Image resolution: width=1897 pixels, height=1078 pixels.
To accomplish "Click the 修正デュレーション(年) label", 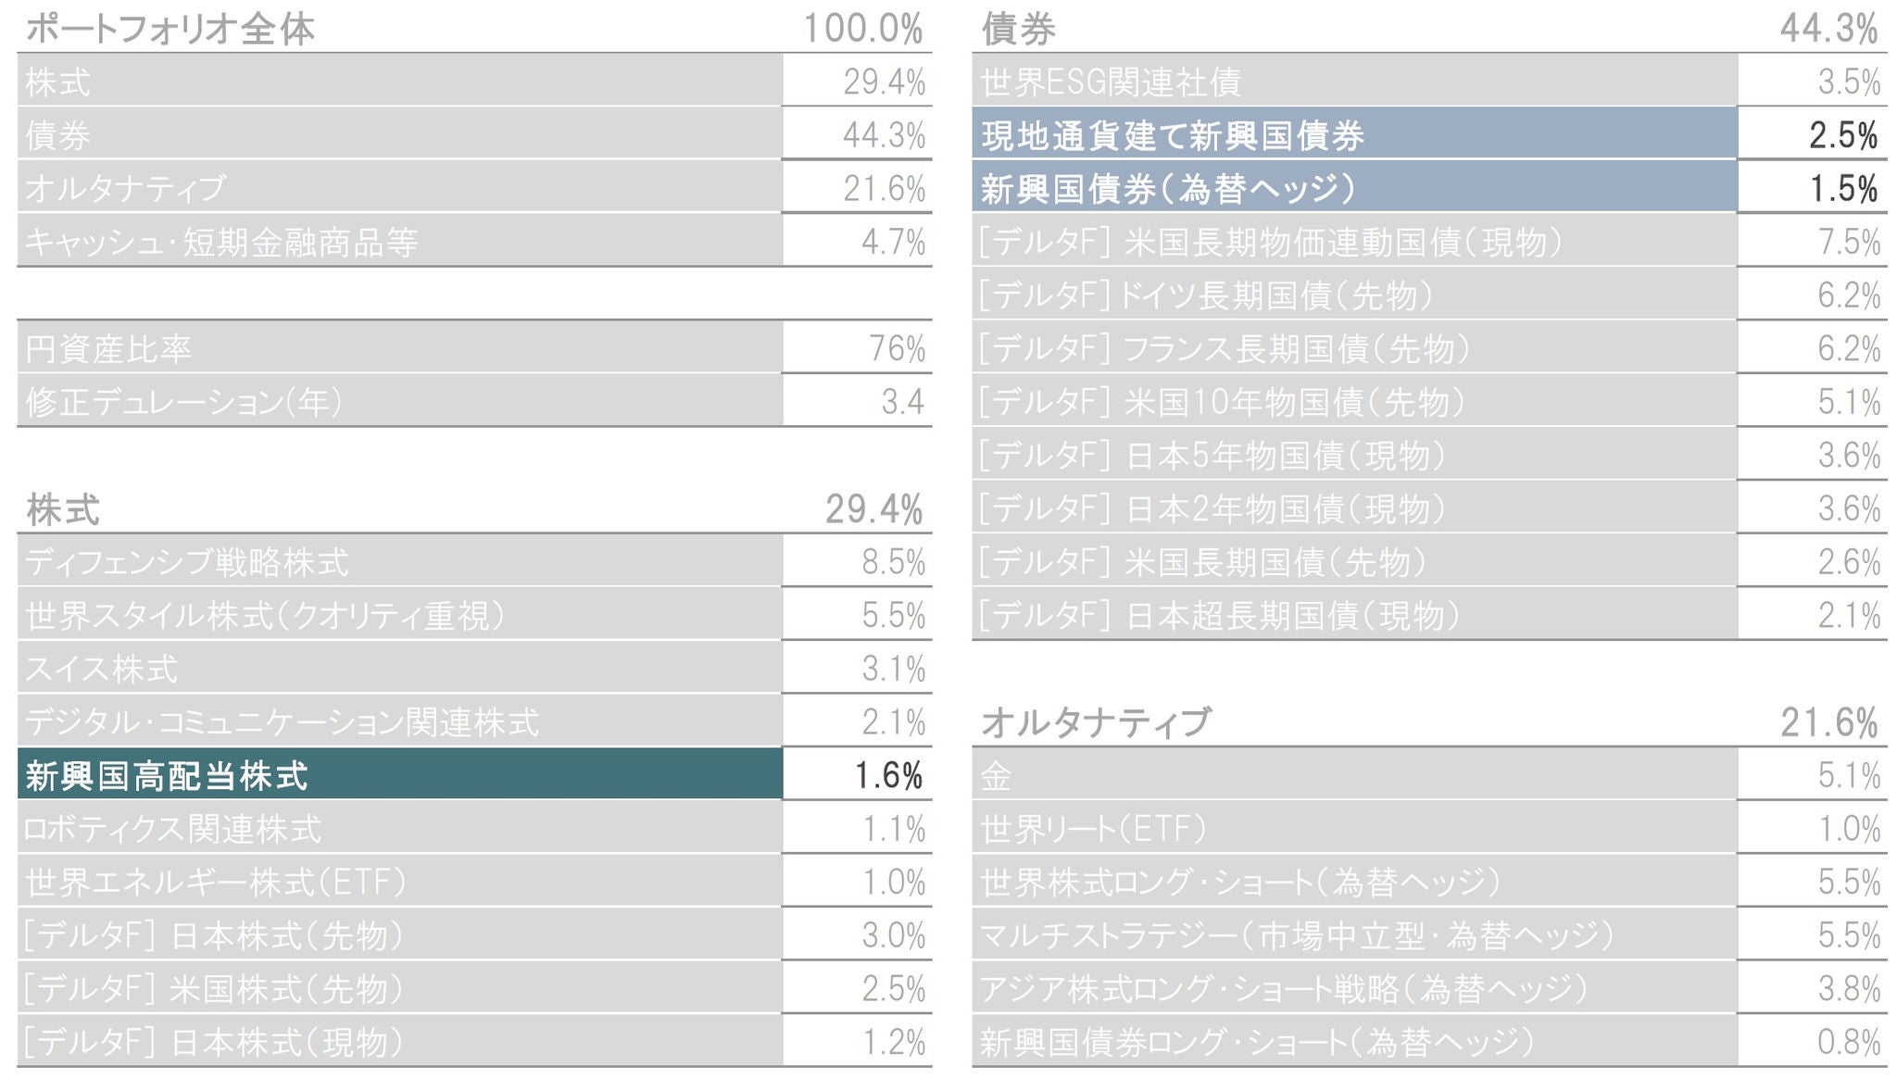I will (x=184, y=402).
